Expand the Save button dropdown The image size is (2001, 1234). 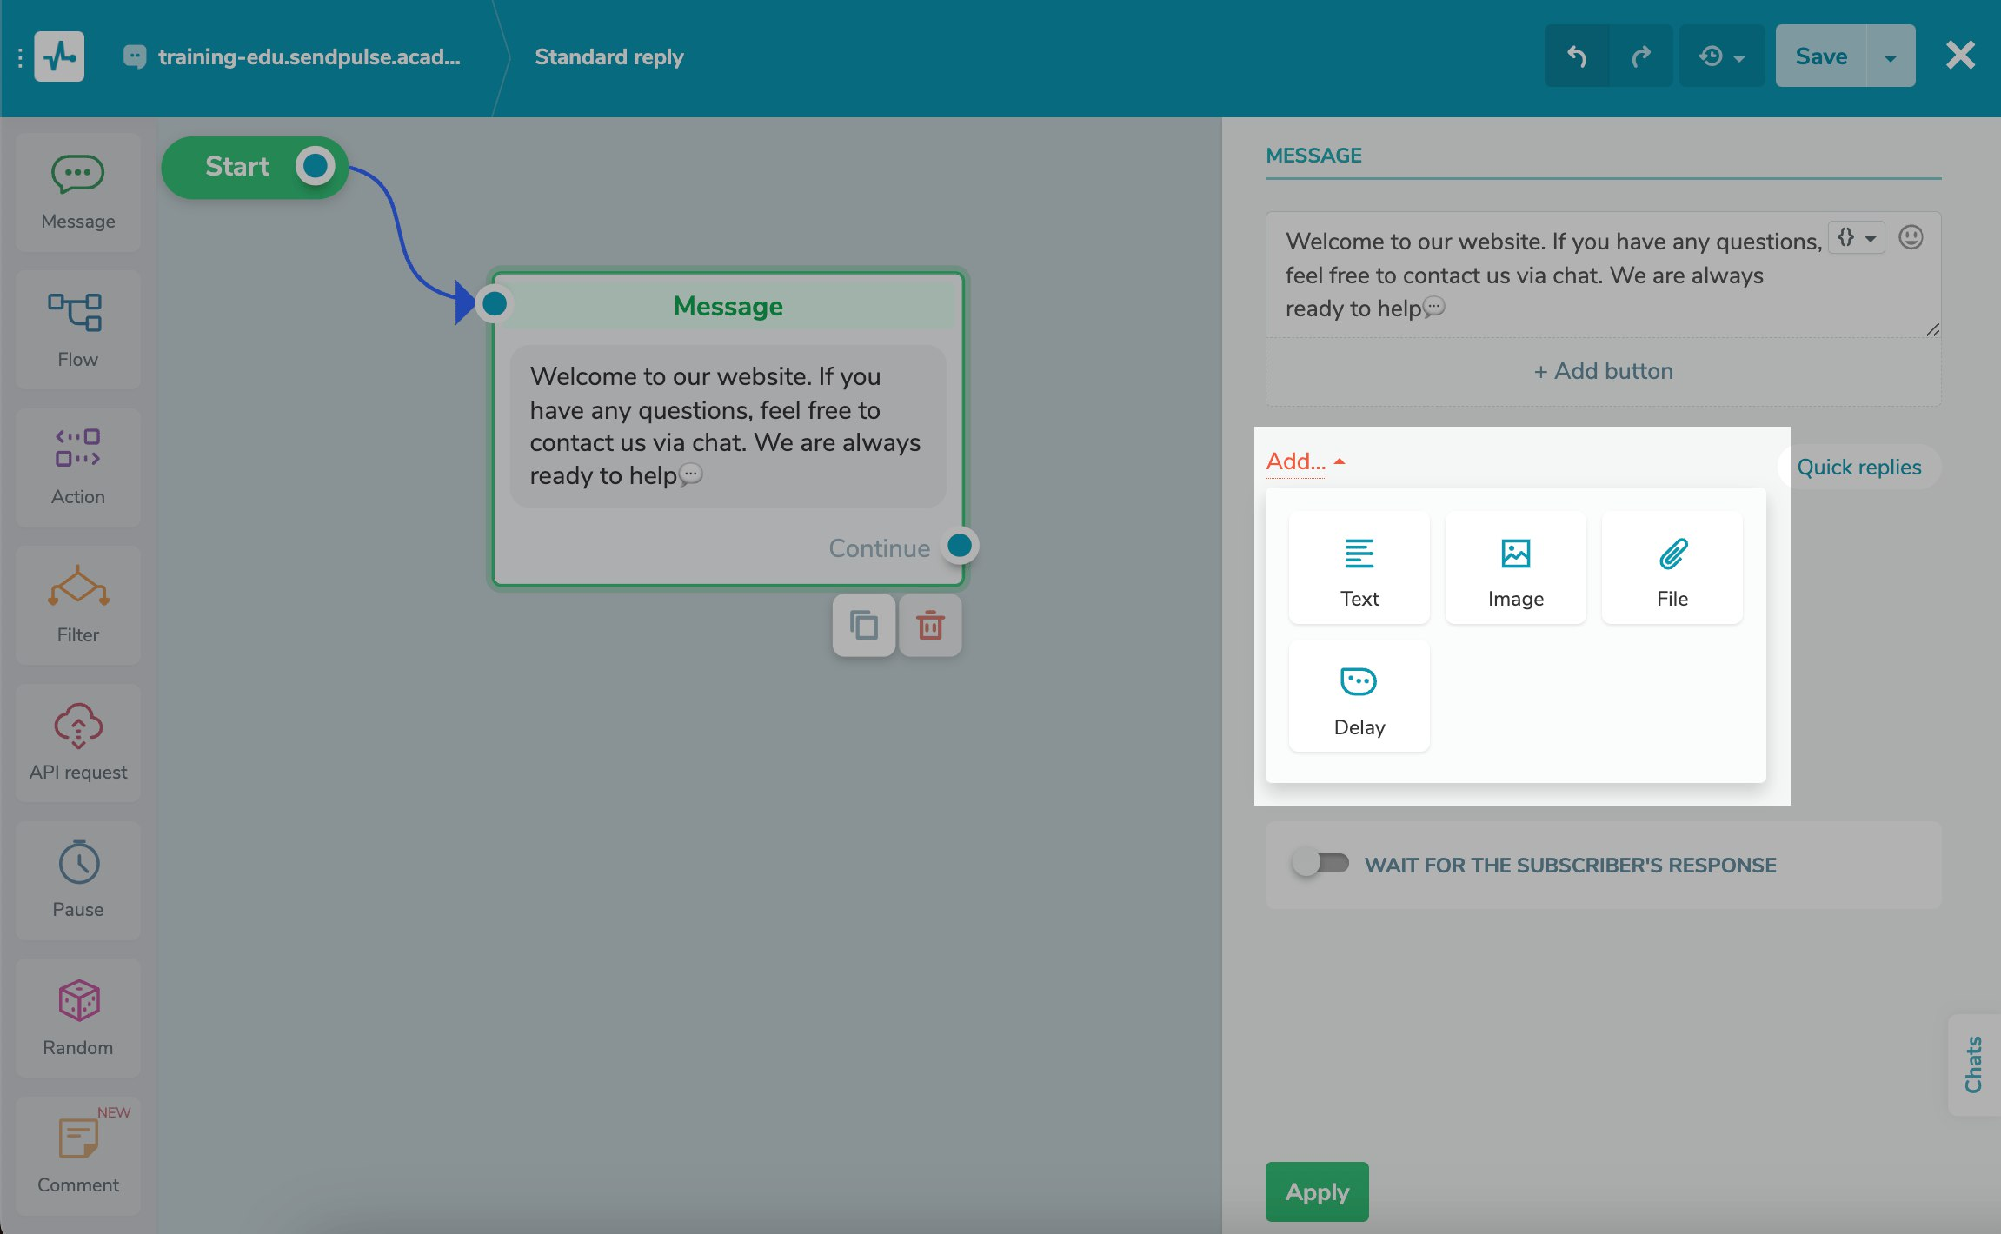click(1889, 56)
